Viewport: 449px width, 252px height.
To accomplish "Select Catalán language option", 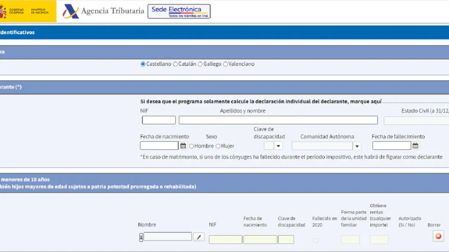I will point(175,64).
